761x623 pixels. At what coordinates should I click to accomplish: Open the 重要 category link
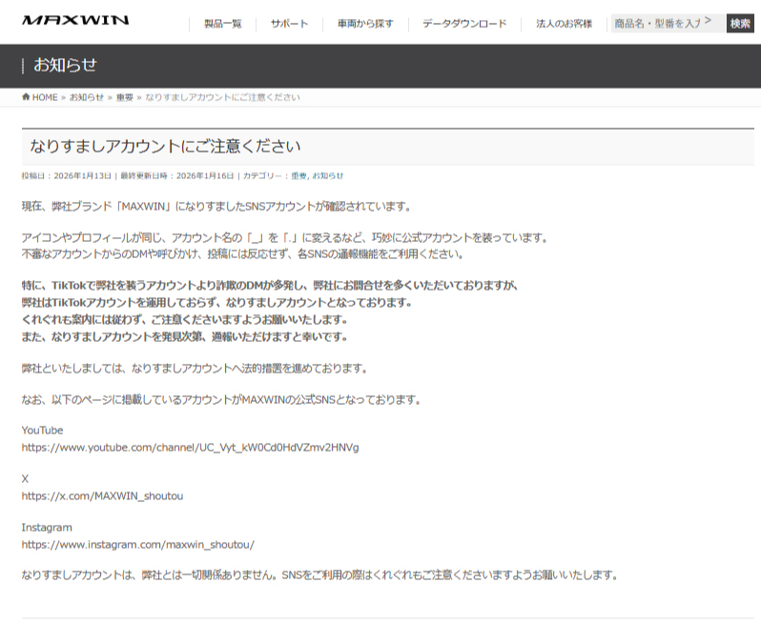299,176
